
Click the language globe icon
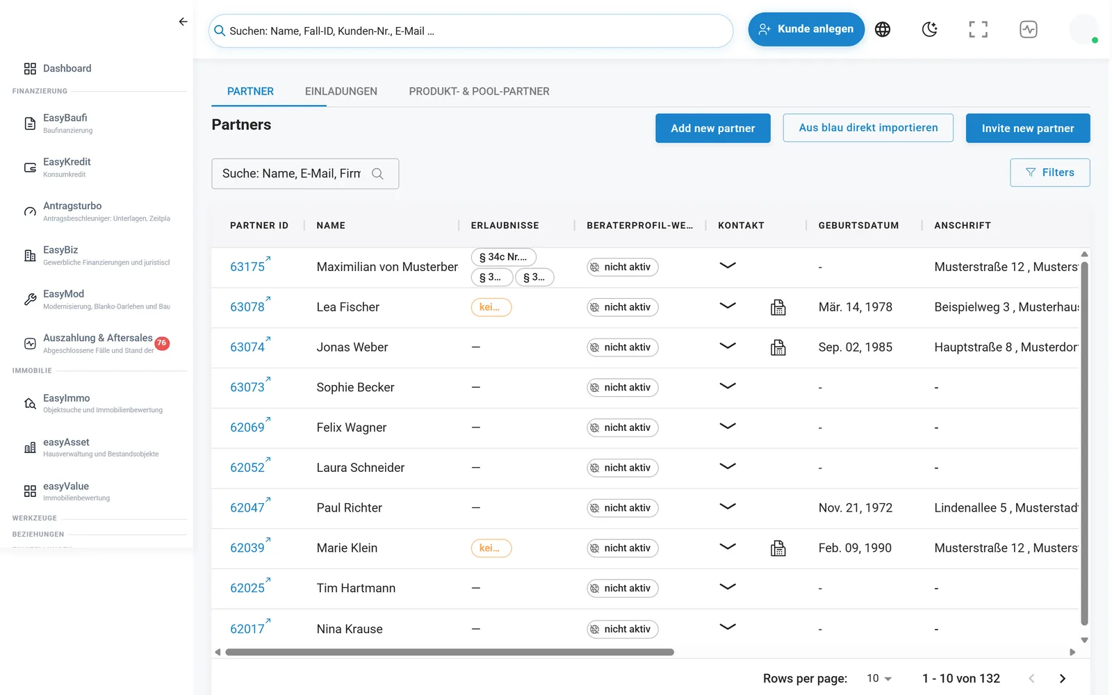(x=883, y=29)
